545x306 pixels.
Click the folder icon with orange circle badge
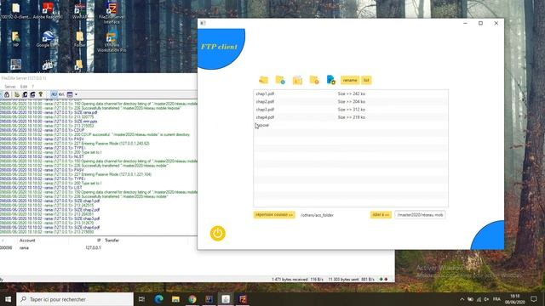[x=314, y=80]
